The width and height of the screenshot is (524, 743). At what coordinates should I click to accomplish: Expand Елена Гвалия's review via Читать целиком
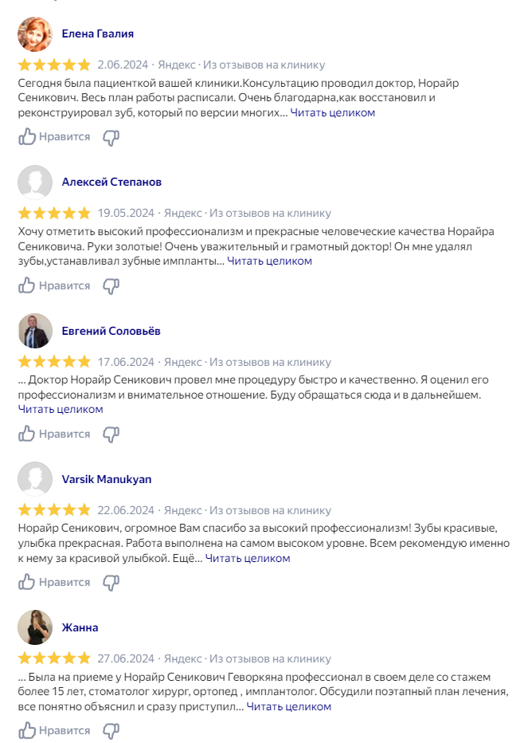tap(332, 112)
